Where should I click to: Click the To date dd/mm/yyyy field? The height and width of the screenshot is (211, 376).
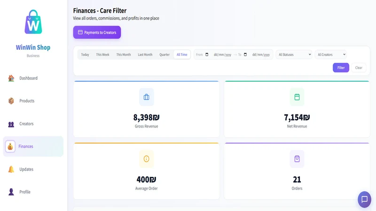click(261, 54)
